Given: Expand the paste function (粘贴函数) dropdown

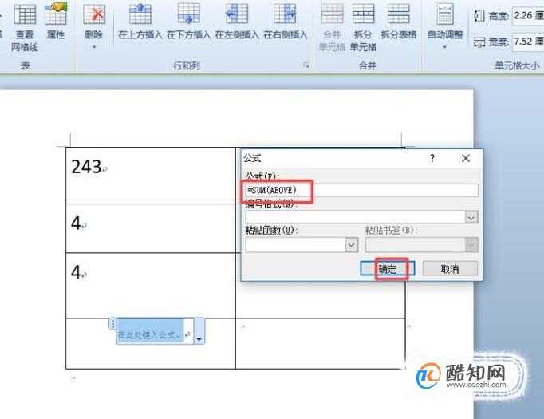Looking at the screenshot, I should pyautogui.click(x=352, y=245).
